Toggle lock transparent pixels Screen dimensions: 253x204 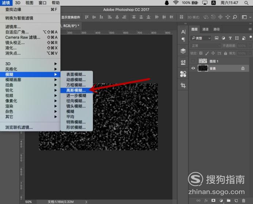pos(201,53)
